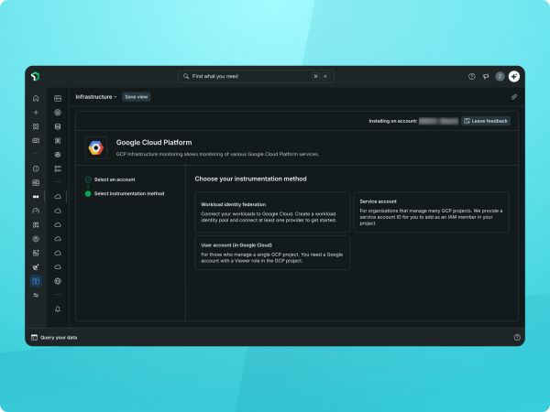This screenshot has width=550, height=412.
Task: Open Query your data bar
Action: 54,337
